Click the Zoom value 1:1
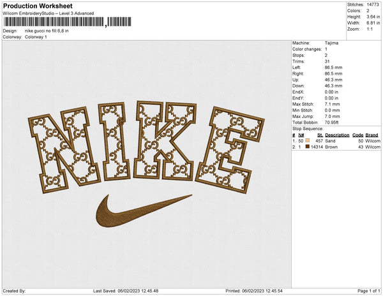The image size is (383, 296). tap(370, 29)
